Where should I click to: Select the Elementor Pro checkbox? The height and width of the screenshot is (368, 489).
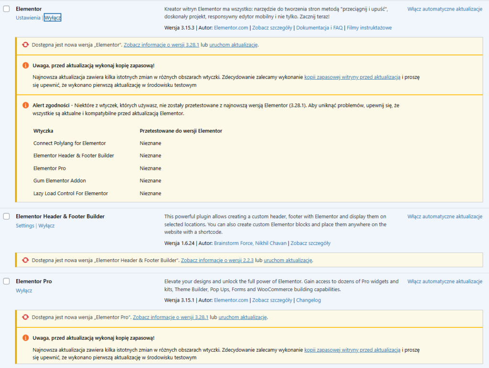click(x=6, y=281)
